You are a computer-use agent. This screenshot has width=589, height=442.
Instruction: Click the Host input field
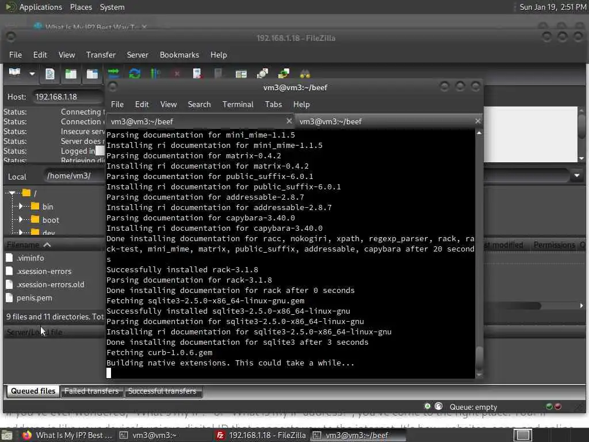[x=68, y=97]
